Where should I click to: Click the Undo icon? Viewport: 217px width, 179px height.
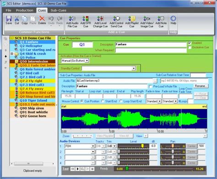click(x=51, y=20)
